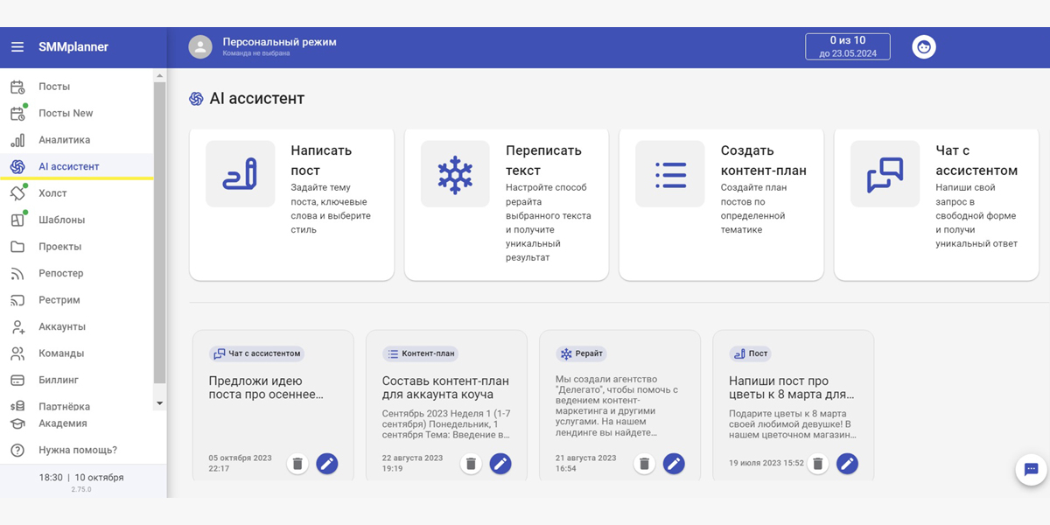Click the Контент-план tag on history card
Screen dimensions: 1050x525
click(421, 353)
